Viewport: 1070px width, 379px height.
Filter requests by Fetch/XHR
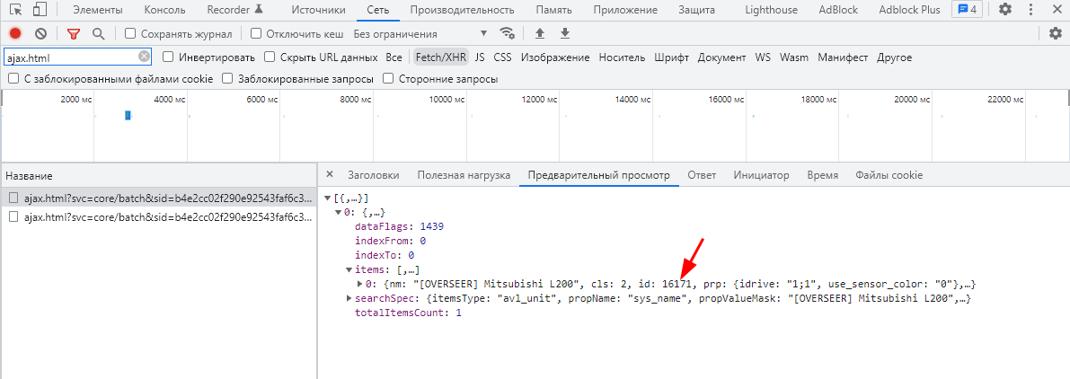[440, 57]
